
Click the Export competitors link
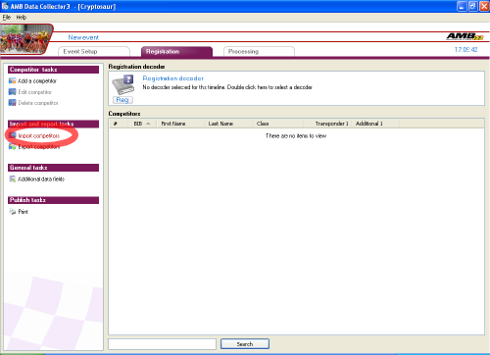39,147
